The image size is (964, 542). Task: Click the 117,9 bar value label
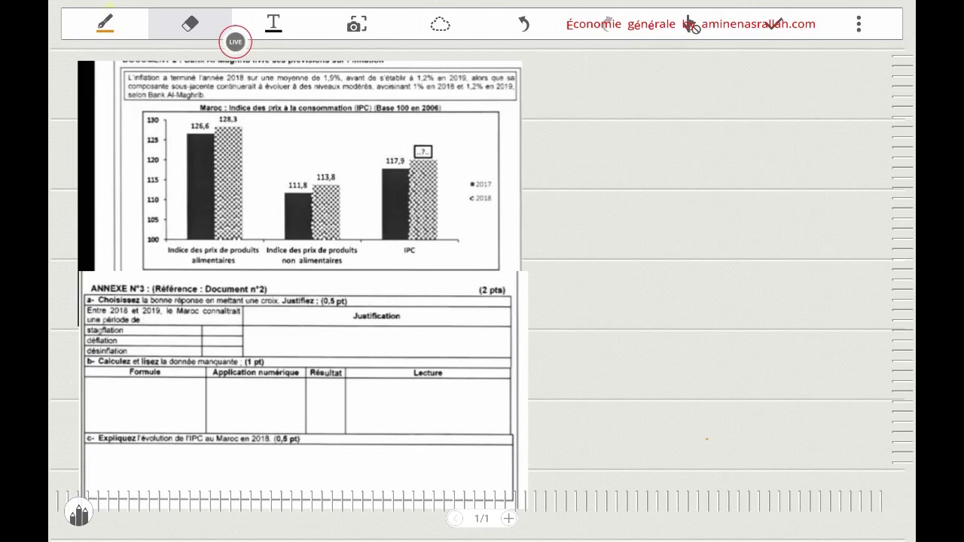click(395, 161)
